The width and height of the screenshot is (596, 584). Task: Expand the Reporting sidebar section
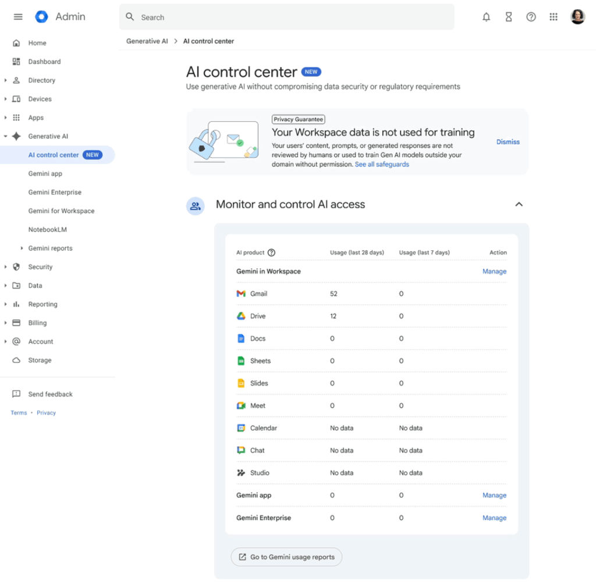coord(5,304)
